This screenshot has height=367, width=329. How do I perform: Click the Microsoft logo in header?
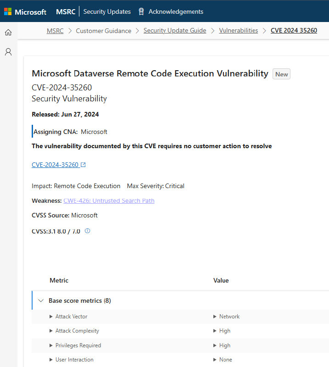point(25,12)
